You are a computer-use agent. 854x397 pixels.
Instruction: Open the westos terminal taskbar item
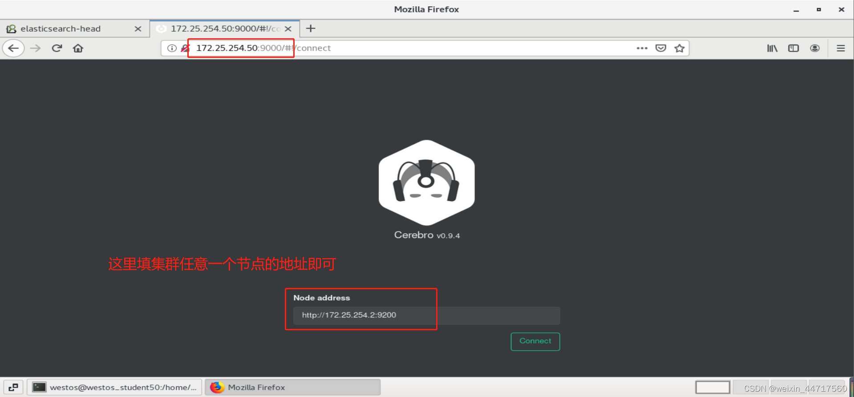point(114,387)
